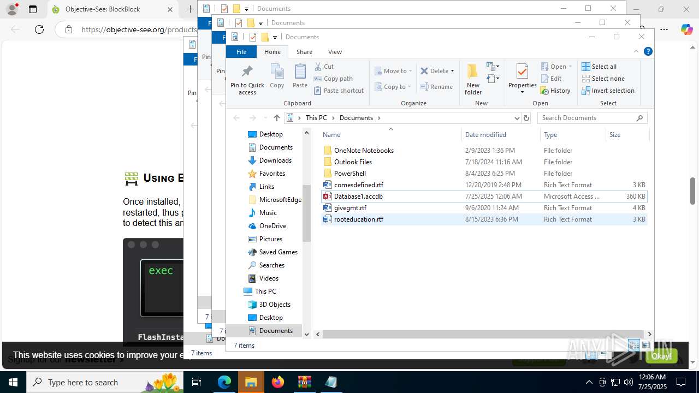This screenshot has height=393, width=699.
Task: Open Firefox from the taskbar
Action: (x=278, y=382)
